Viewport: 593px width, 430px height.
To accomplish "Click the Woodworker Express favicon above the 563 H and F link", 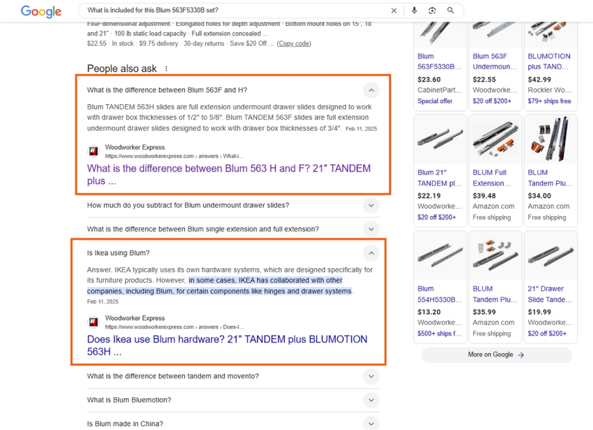I will coord(93,151).
